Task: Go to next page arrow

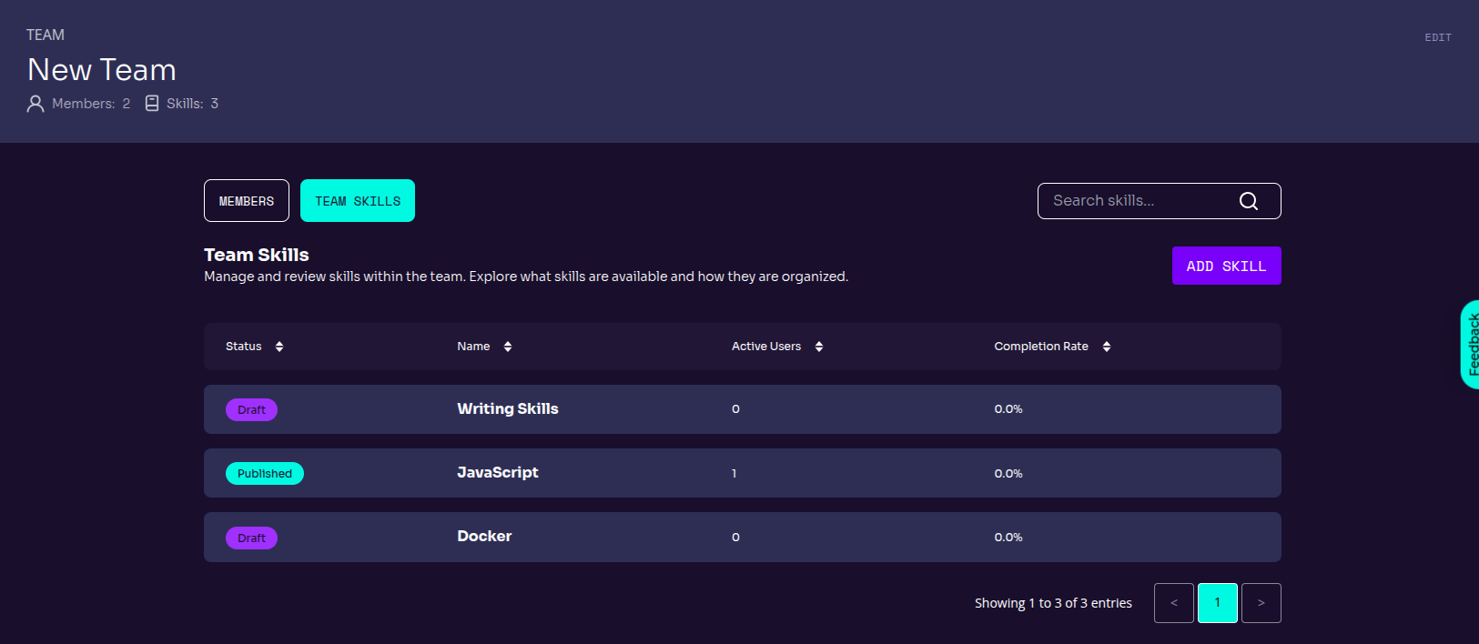Action: (x=1261, y=603)
